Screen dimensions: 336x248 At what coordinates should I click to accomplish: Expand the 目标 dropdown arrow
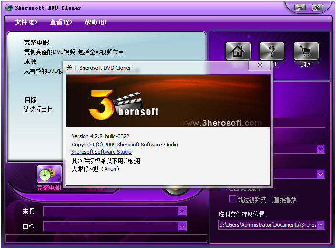pos(182,227)
